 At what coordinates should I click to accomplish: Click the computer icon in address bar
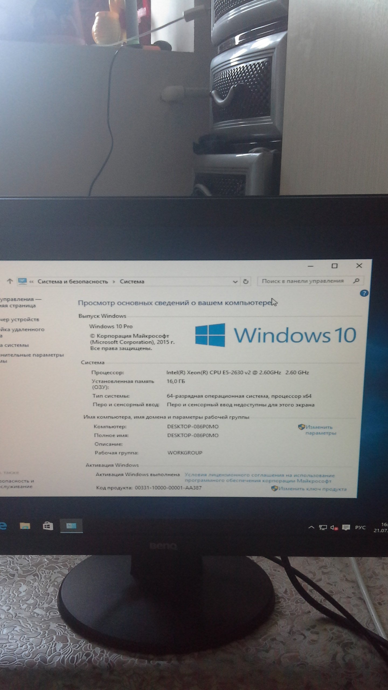point(22,281)
